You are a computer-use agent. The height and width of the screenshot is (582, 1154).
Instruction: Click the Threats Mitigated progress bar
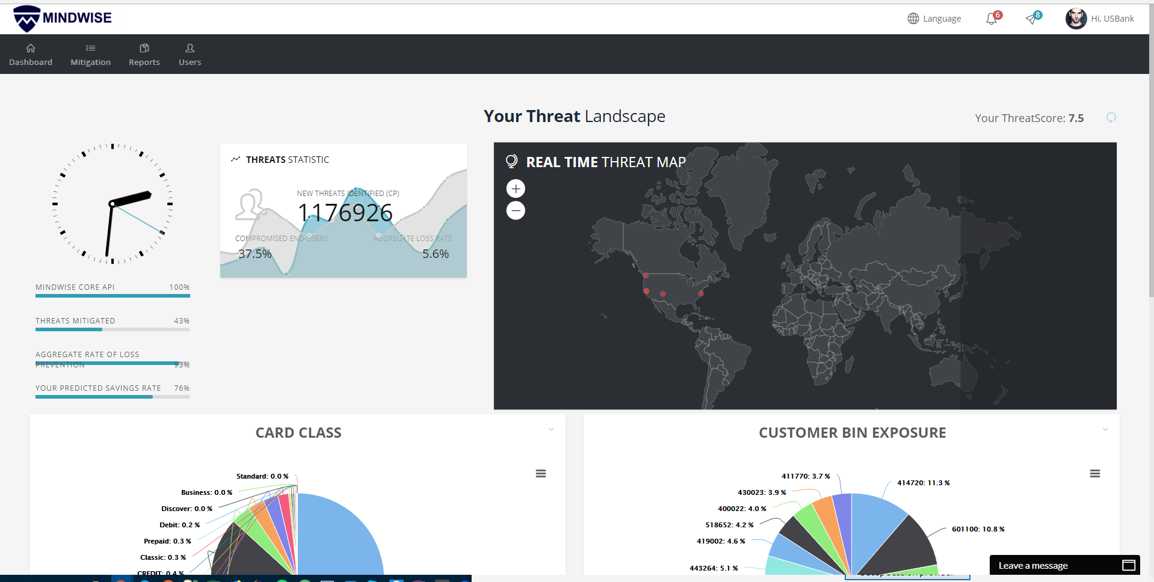(x=112, y=329)
